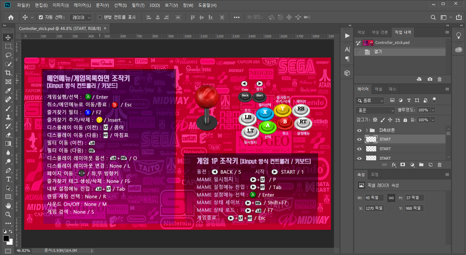Toggle lock position for the layer
466x255 pixels.
click(x=390, y=120)
